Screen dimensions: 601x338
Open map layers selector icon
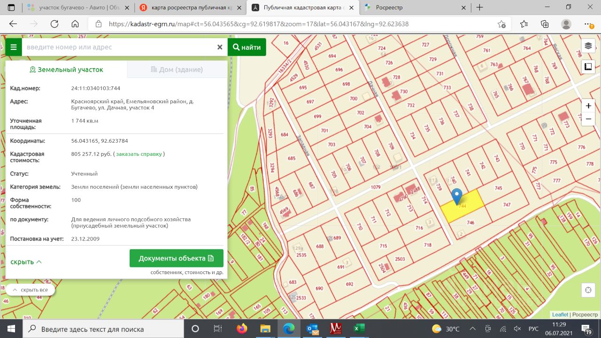(588, 46)
